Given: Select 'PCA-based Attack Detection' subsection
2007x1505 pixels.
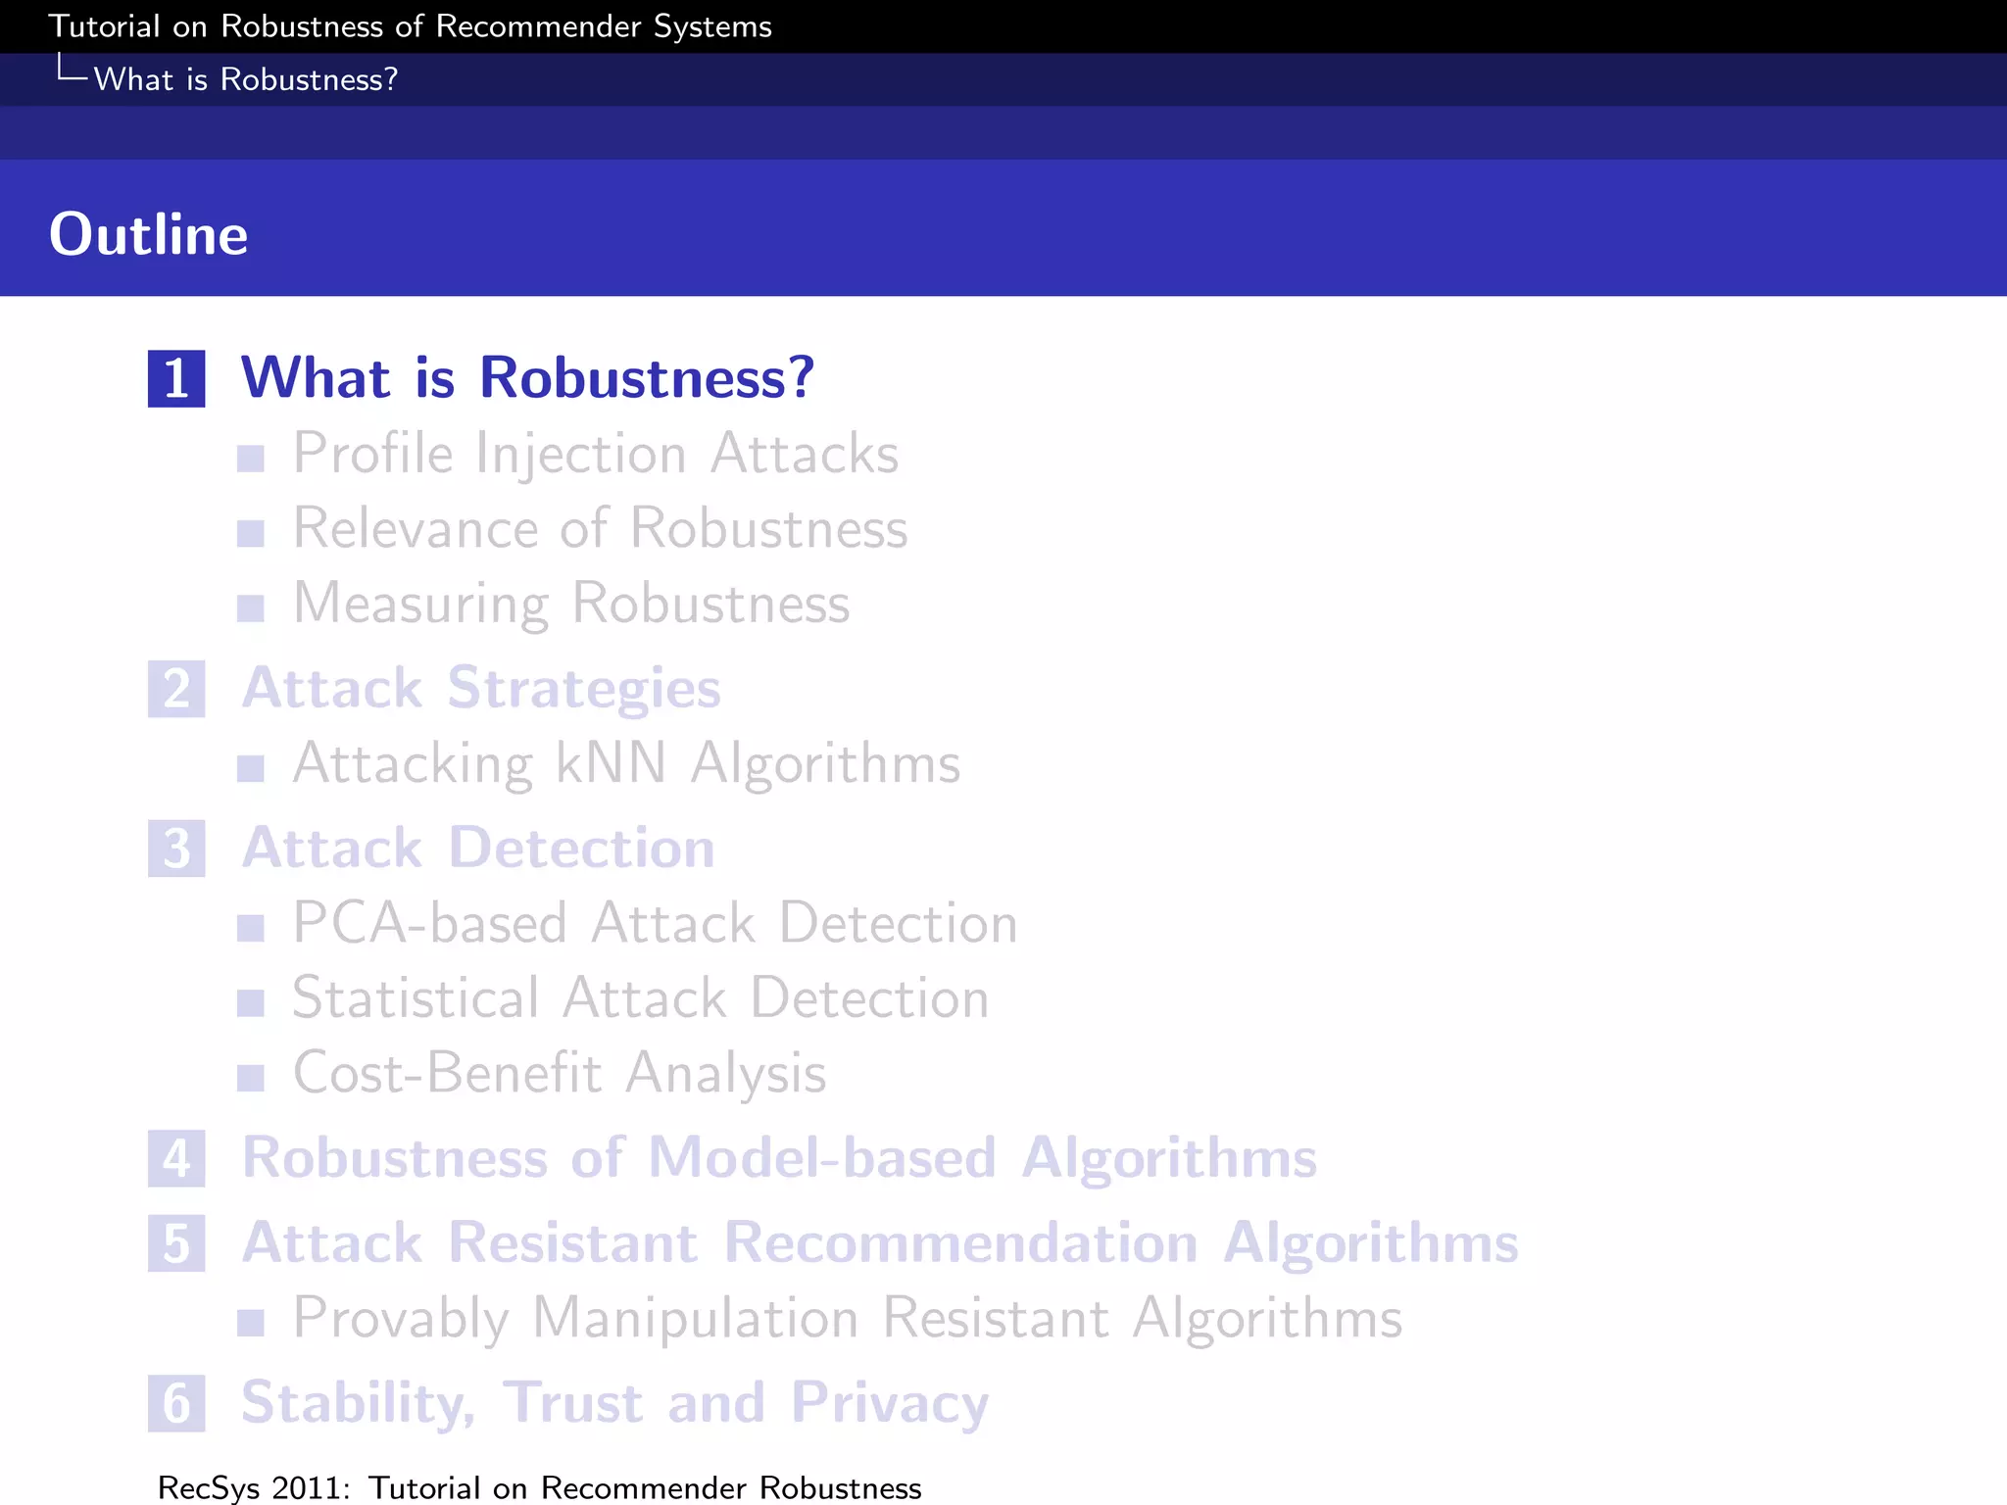Looking at the screenshot, I should tap(656, 923).
